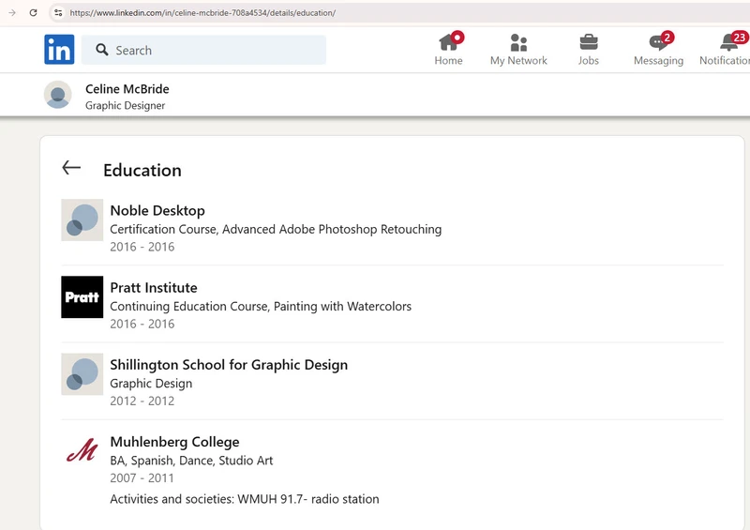Click the LinkedIn logo icon

point(59,50)
